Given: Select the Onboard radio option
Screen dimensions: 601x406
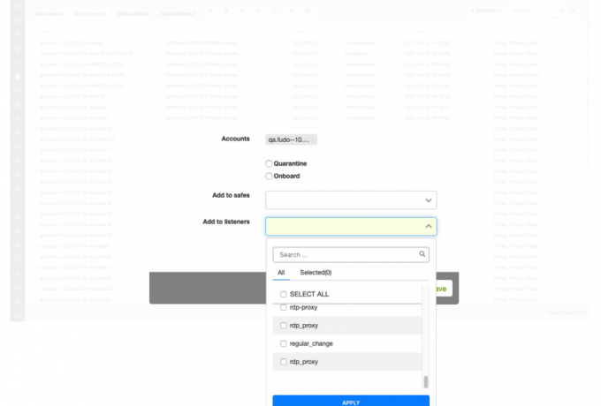Looking at the screenshot, I should (x=270, y=175).
